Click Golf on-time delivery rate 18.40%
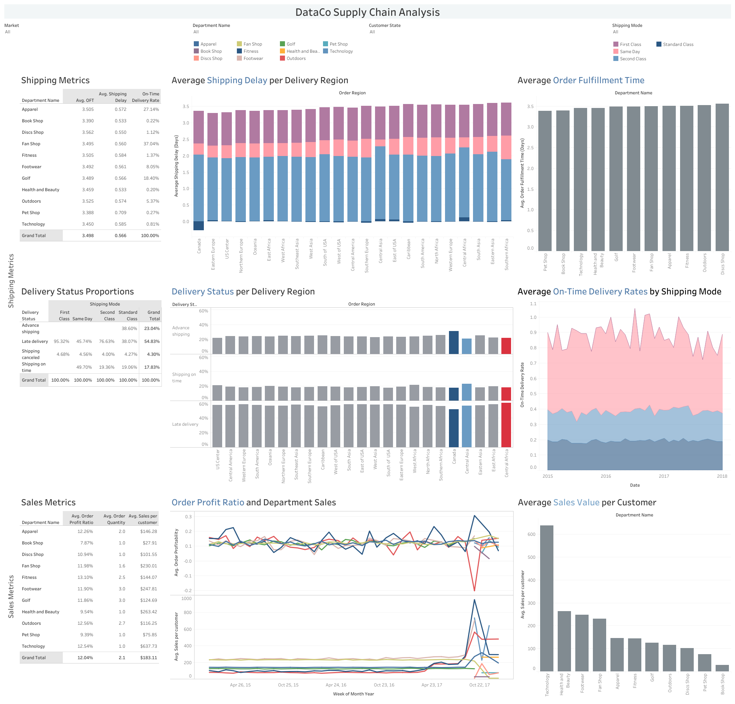 pos(151,178)
